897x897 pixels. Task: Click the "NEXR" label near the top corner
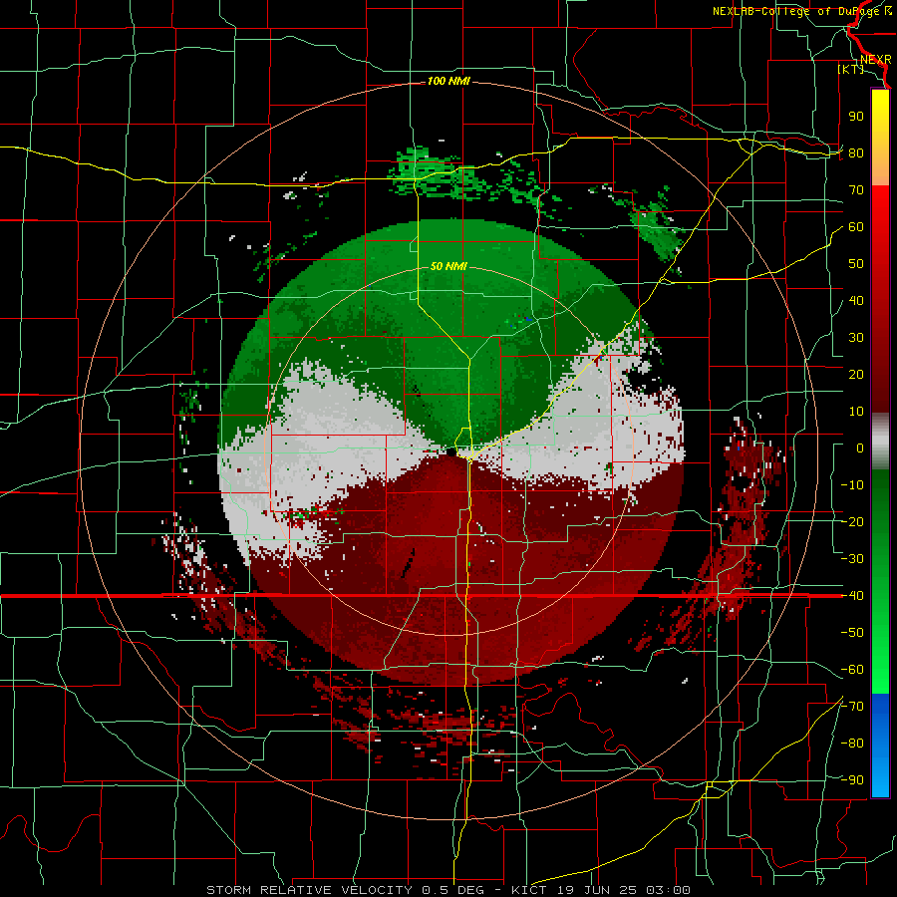tap(876, 60)
